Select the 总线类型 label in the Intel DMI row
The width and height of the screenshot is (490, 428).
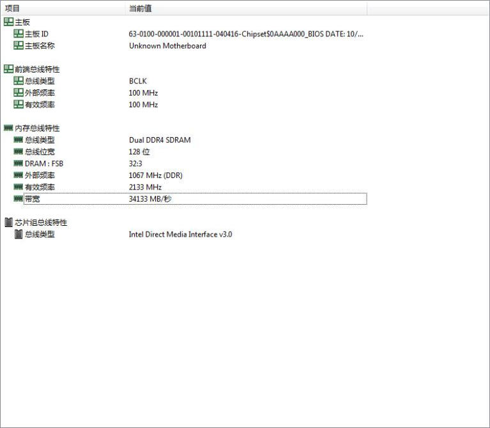[x=40, y=234]
